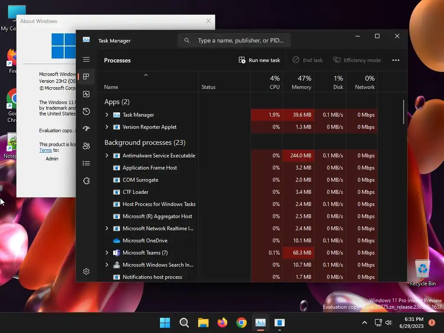The width and height of the screenshot is (444, 333).
Task: Click the Microsoft Teams process icon
Action: [116, 253]
